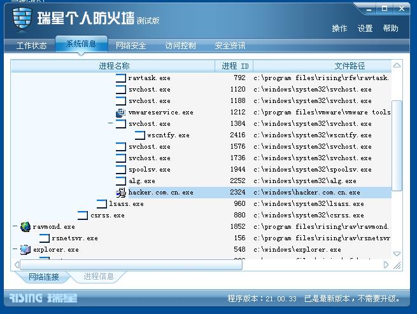The height and width of the screenshot is (314, 417).
Task: Click the icon beside svchost.exe 1384
Action: coord(121,124)
